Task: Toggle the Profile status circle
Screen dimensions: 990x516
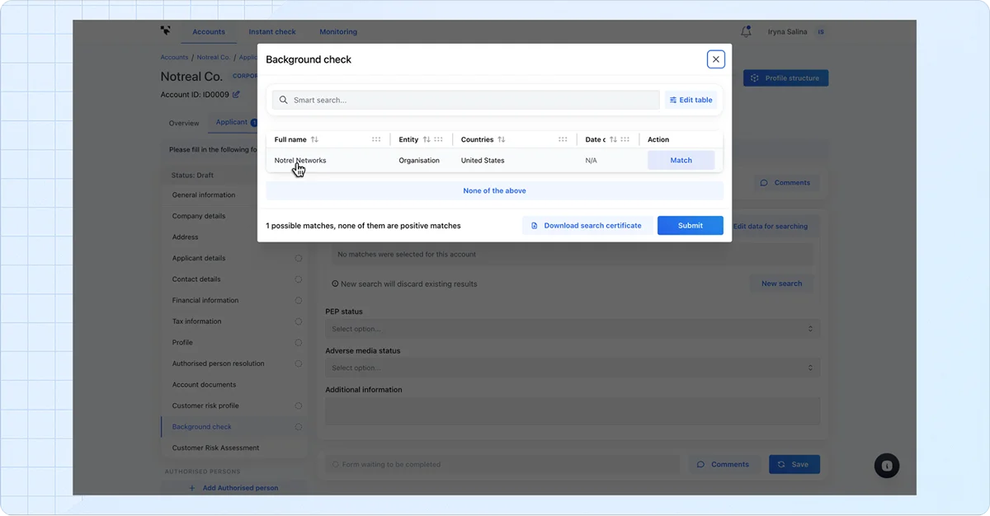Action: tap(299, 342)
